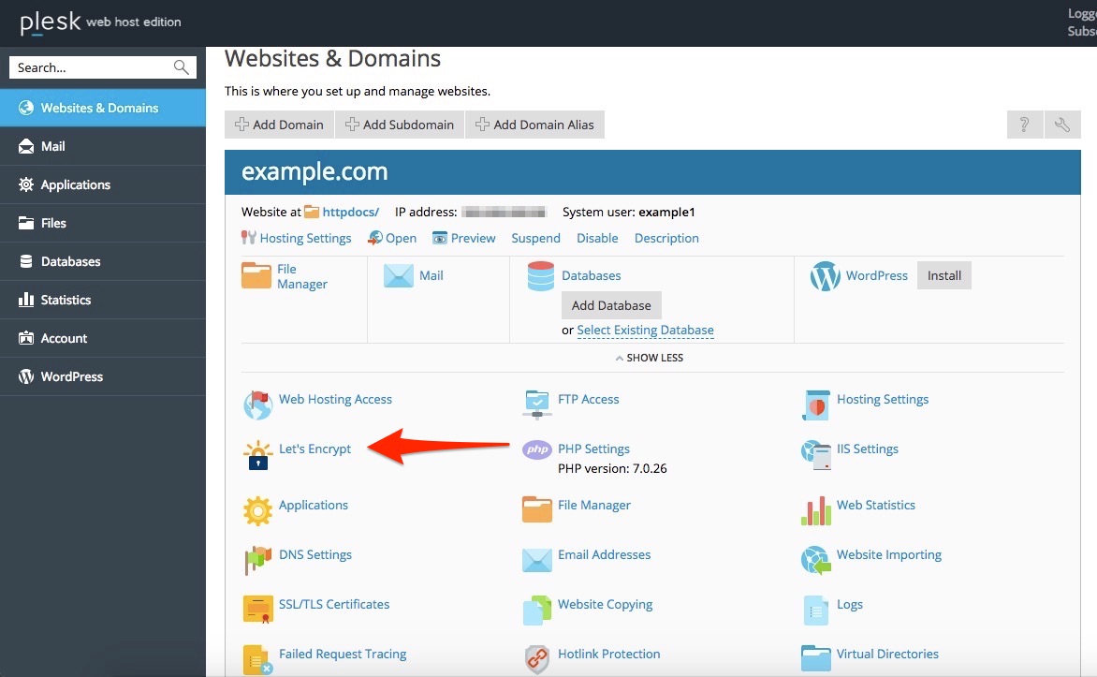
Task: Open Applications in the left sidebar
Action: coord(103,184)
